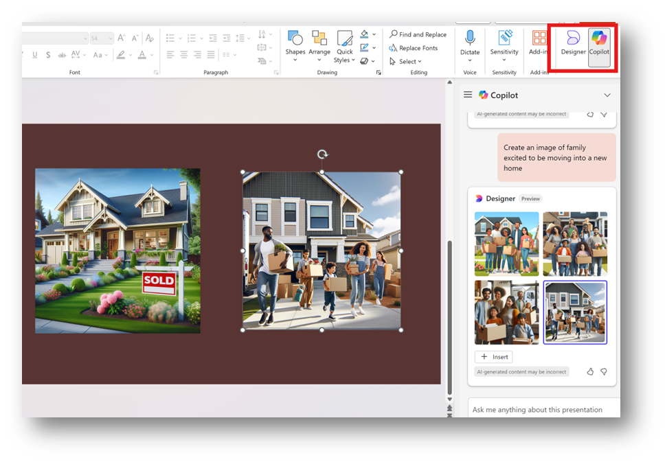Click the user prompt message bubble
This screenshot has height=462, width=665.
556,158
